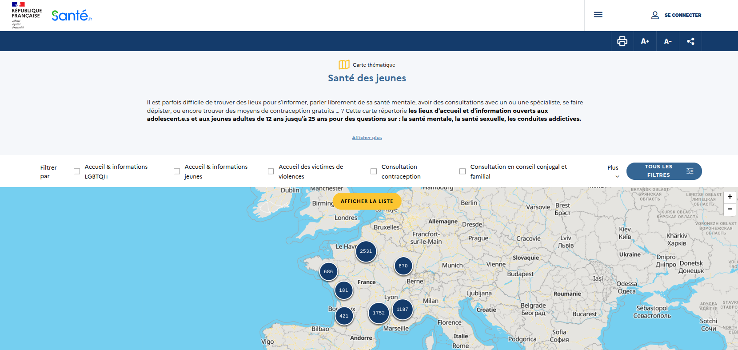Toggle Consultation en conseil conjugal et familial
The width and height of the screenshot is (738, 350).
click(463, 171)
